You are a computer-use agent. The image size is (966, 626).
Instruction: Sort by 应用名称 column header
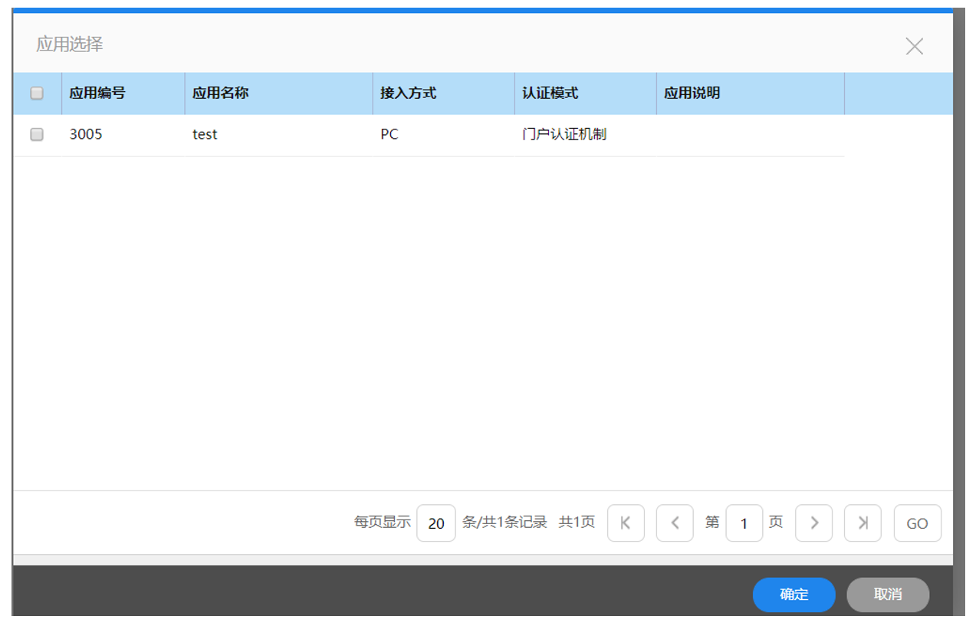[221, 93]
